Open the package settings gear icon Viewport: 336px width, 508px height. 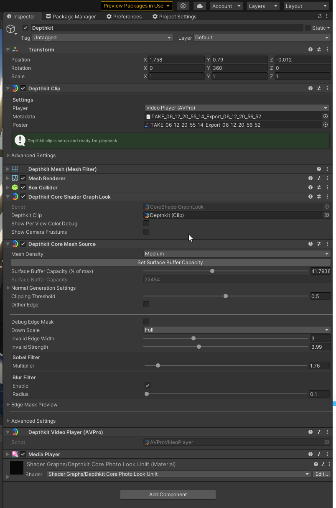(183, 6)
